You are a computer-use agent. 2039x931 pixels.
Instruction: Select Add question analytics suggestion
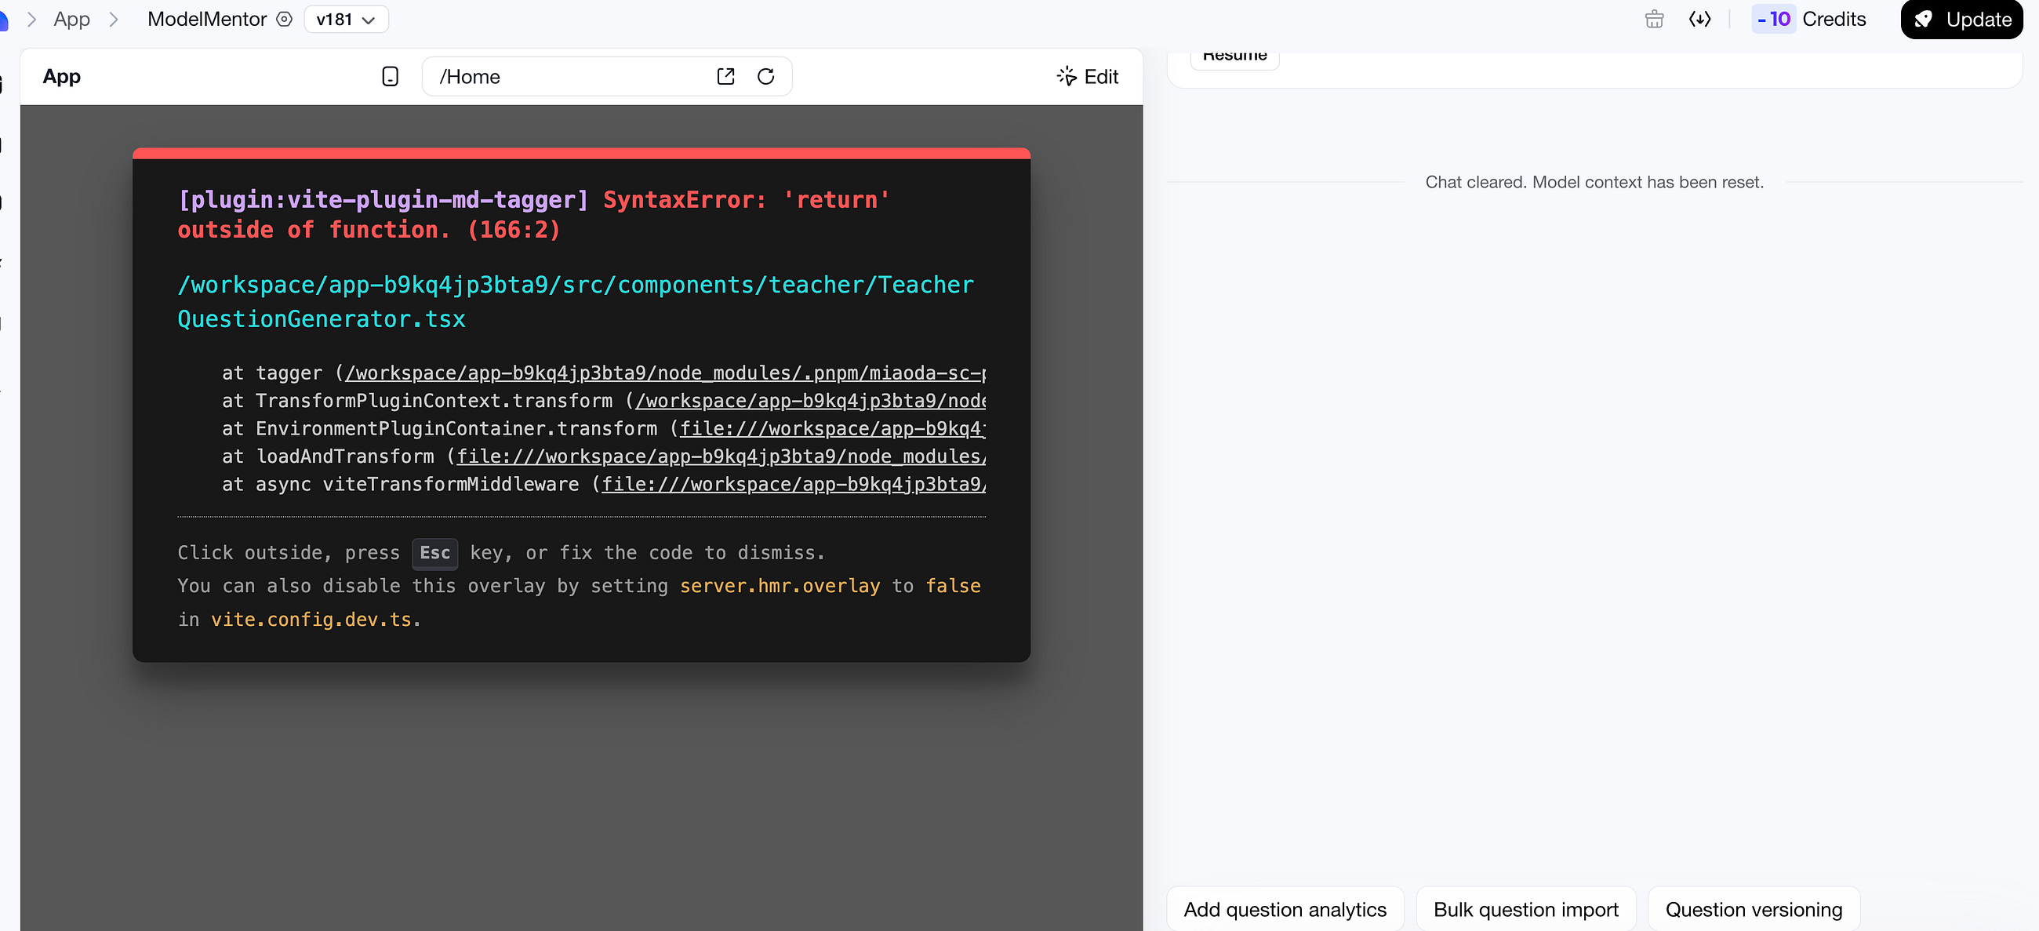click(x=1285, y=909)
